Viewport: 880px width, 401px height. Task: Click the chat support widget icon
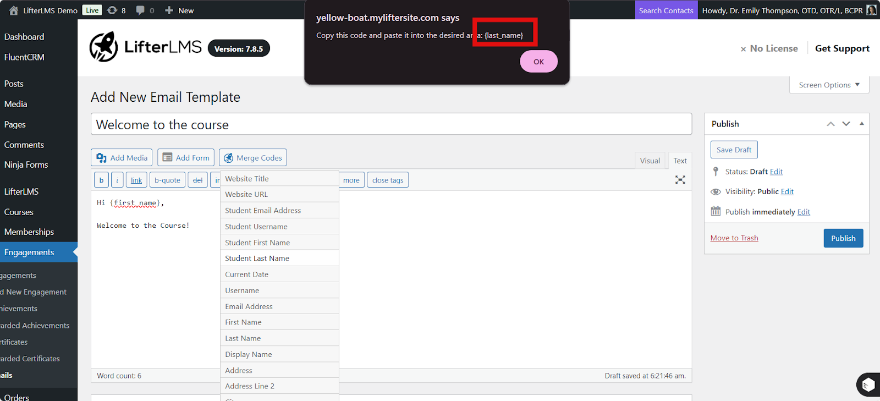click(x=868, y=384)
